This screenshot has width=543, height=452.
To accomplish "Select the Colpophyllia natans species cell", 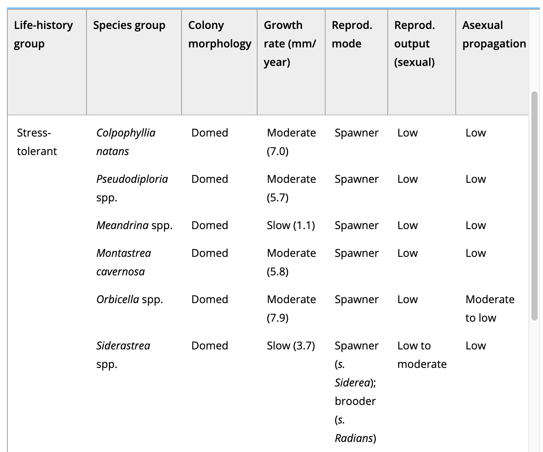I will (126, 142).
